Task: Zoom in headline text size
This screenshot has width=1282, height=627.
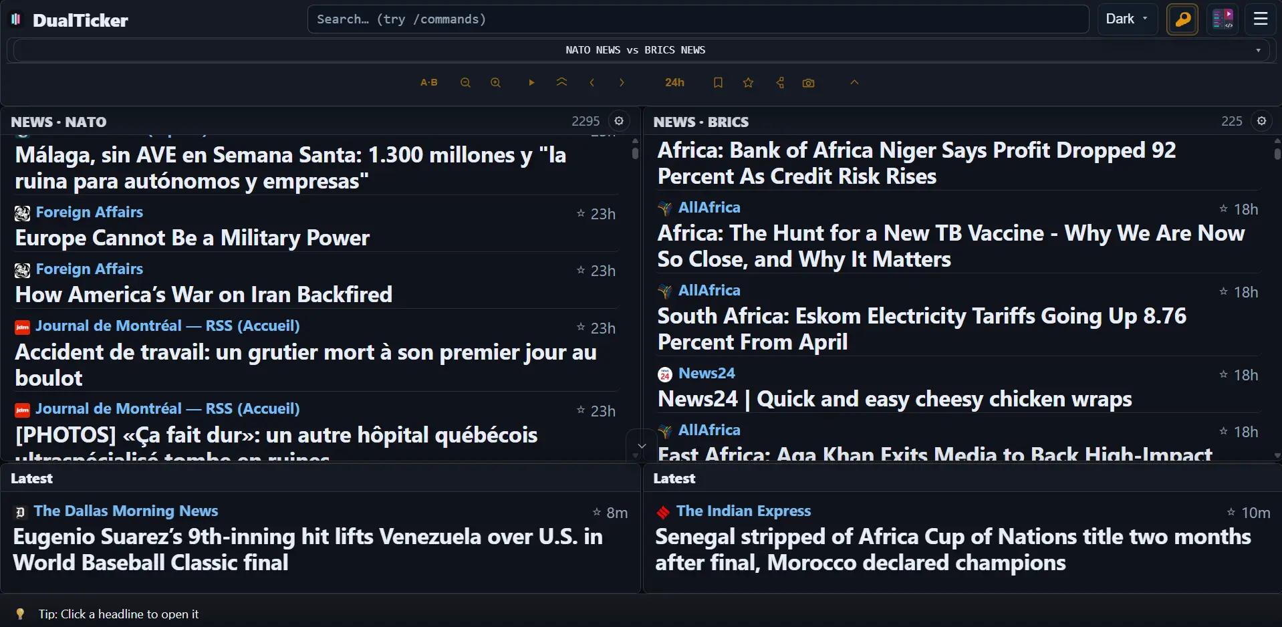Action: (495, 83)
